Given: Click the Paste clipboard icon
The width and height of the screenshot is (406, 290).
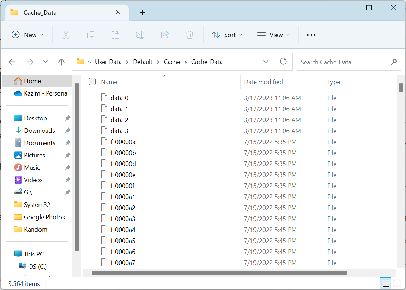Looking at the screenshot, I should coord(115,35).
